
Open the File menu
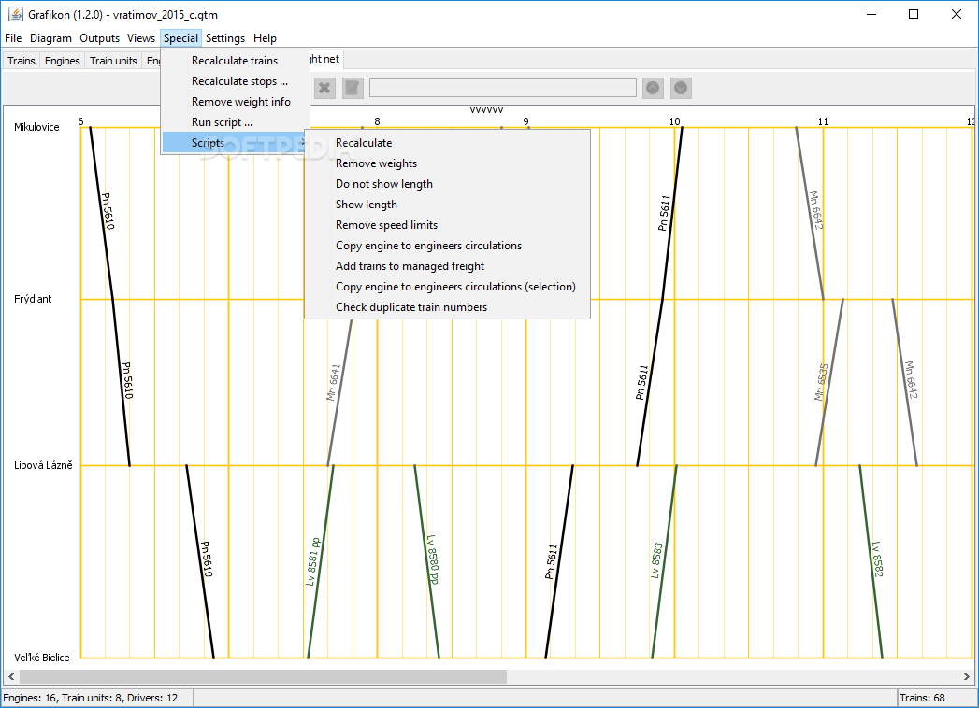pyautogui.click(x=13, y=38)
